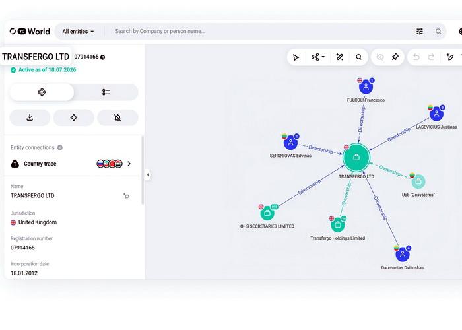
Task: Select the pointer cursor tool
Action: [x=296, y=57]
